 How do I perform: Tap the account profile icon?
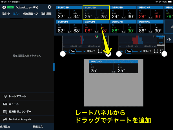4,7
